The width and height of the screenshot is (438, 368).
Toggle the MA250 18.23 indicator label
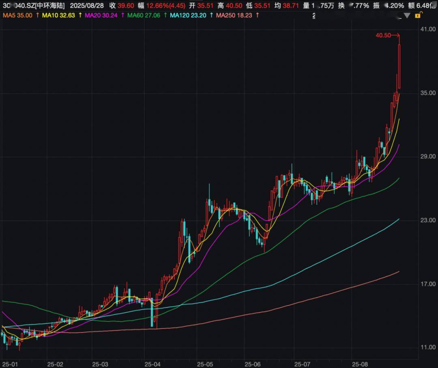235,15
